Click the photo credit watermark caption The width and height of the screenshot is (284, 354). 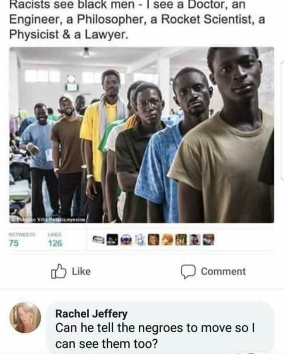coord(48,220)
